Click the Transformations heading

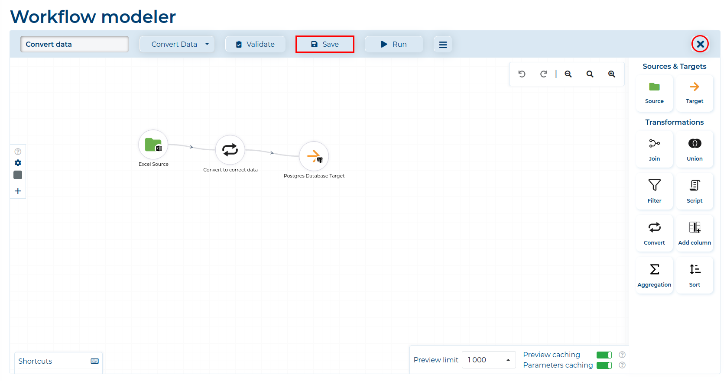(x=674, y=122)
